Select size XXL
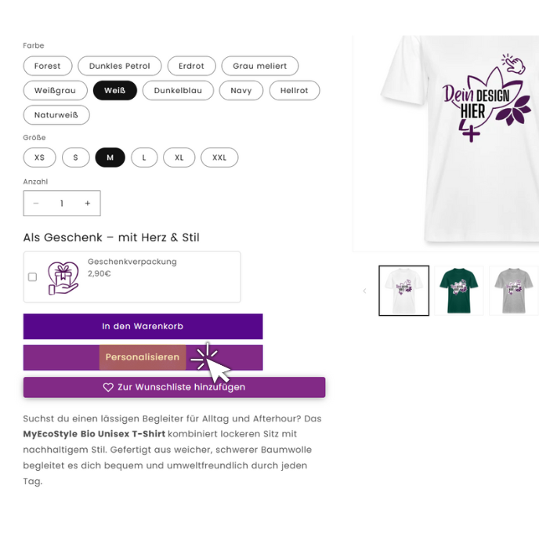This screenshot has height=539, width=539. (219, 157)
